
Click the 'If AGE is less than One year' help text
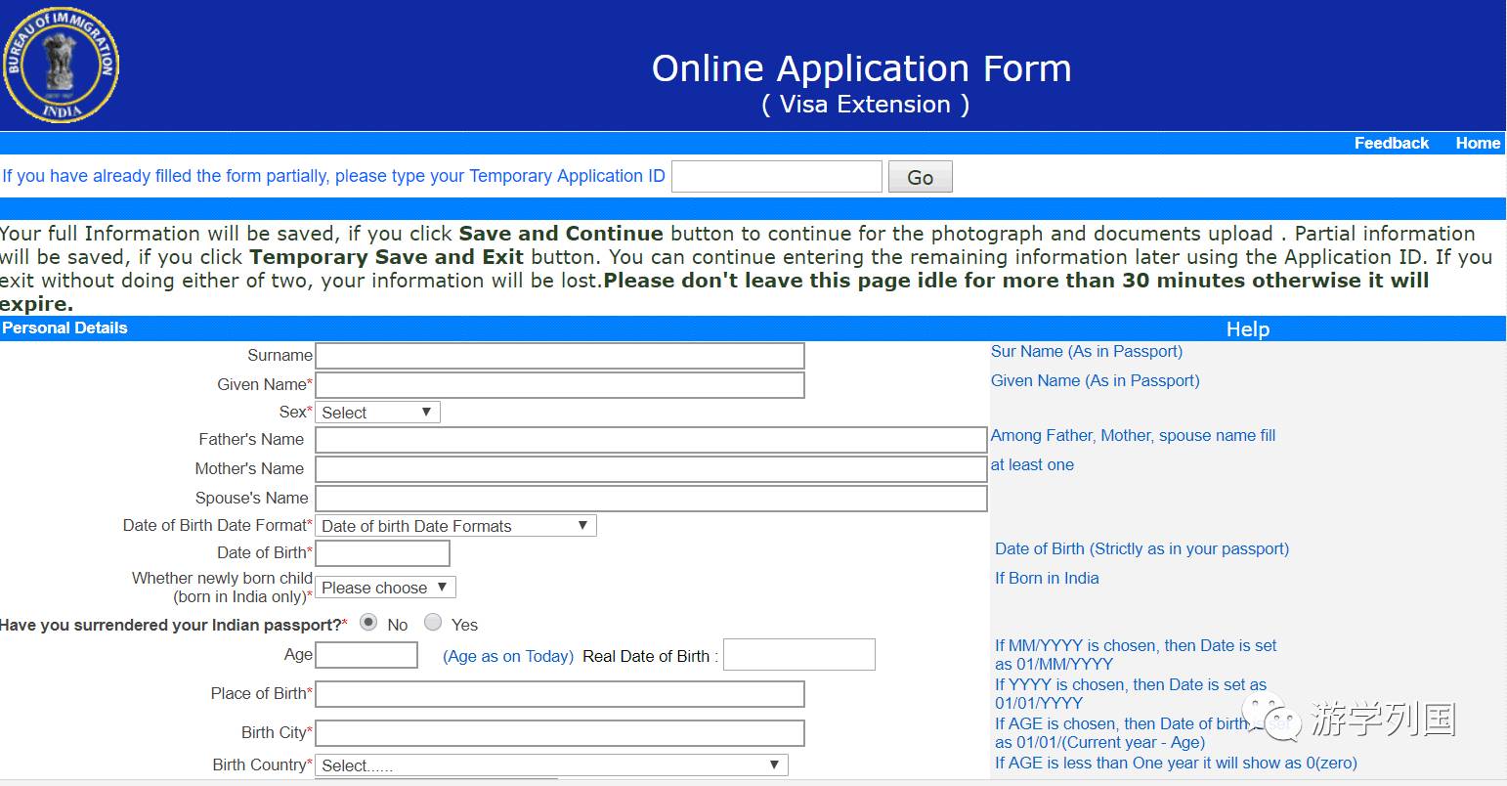pos(1176,764)
